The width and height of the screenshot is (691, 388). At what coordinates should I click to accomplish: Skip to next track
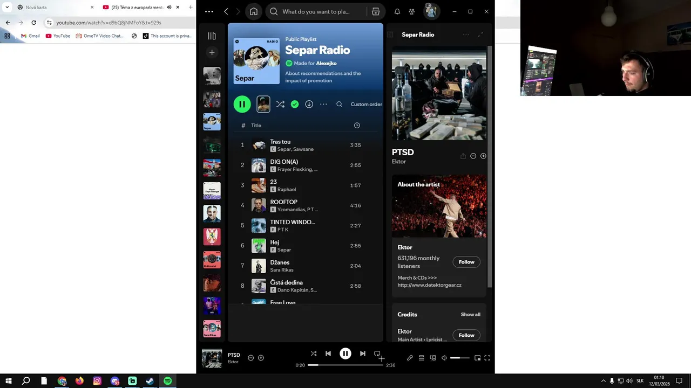pos(363,354)
